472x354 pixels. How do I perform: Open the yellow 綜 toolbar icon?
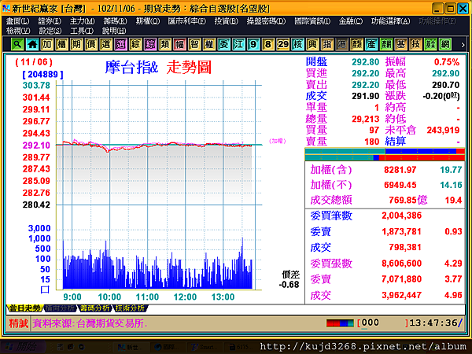[x=135, y=45]
